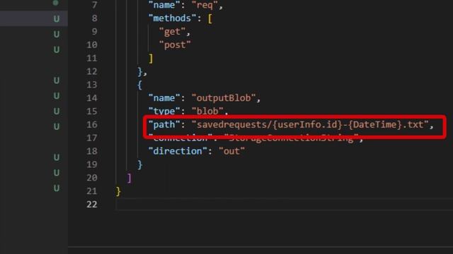453x254 pixels.
Task: Click line number 16 in gutter
Action: click(x=92, y=124)
